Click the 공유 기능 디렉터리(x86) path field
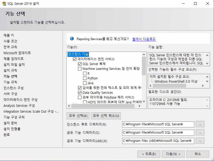Image resolution: width=214 pixels, height=161 pixels. (158, 141)
